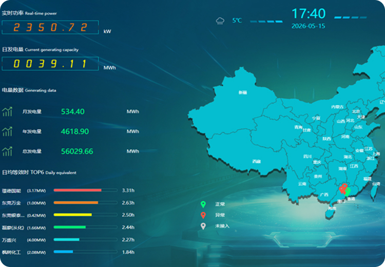Click the total value 56029.66
The width and height of the screenshot is (385, 267).
pyautogui.click(x=77, y=151)
